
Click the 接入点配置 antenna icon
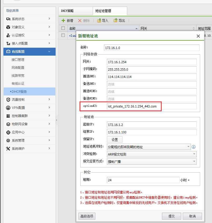8,43
